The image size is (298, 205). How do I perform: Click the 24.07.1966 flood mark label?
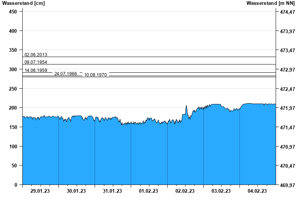tap(66, 74)
